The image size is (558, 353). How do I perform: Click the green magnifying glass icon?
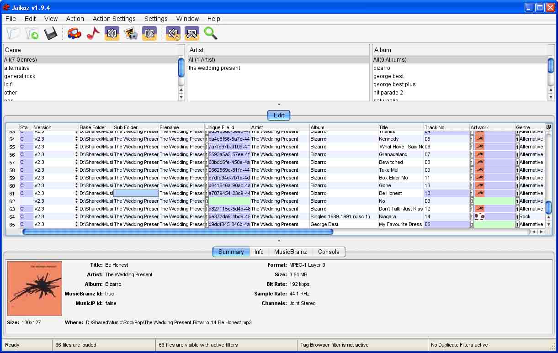(210, 33)
